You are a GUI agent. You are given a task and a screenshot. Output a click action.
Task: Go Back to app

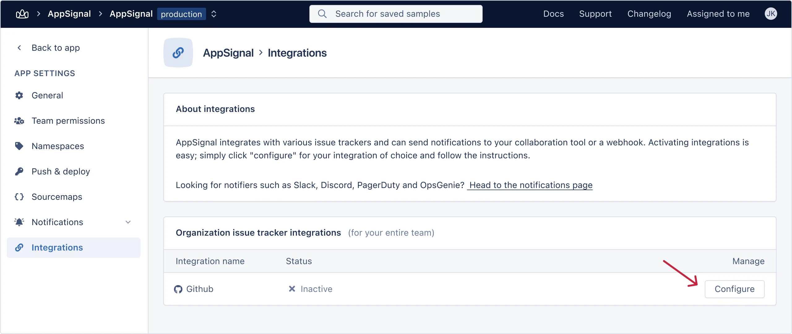(56, 48)
